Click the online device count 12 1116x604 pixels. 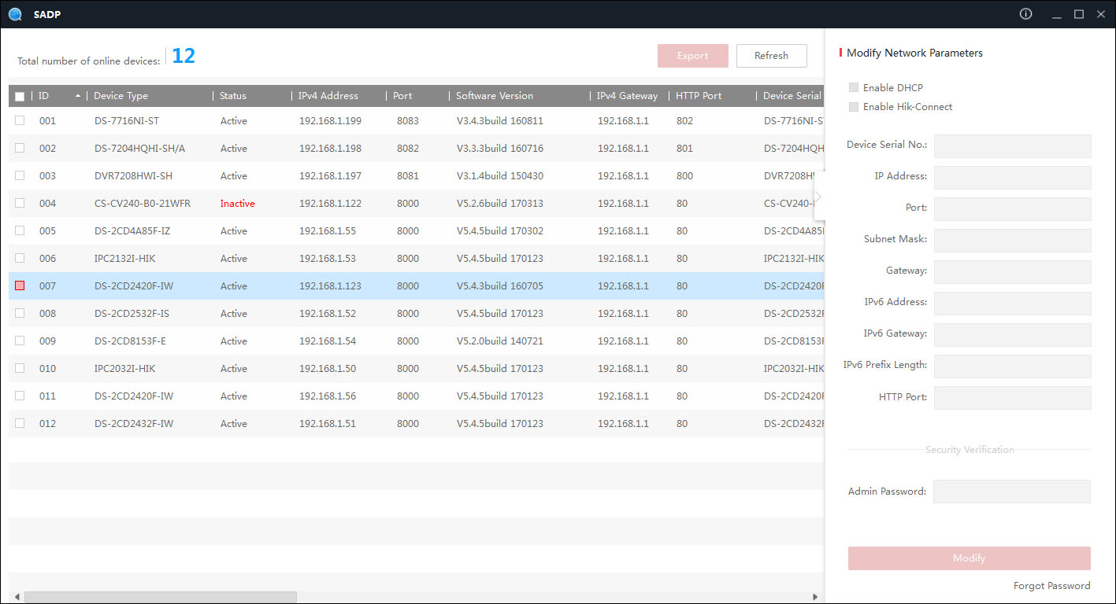coord(184,56)
